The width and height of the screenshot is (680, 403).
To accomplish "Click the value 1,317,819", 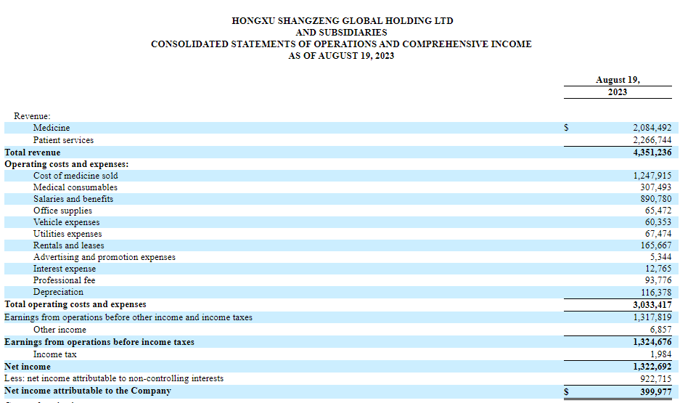I will point(652,317).
